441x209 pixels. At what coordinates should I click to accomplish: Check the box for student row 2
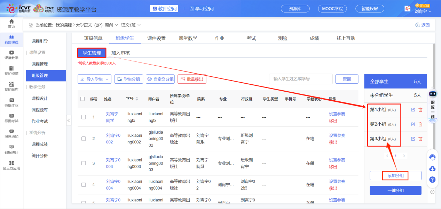[x=84, y=139]
